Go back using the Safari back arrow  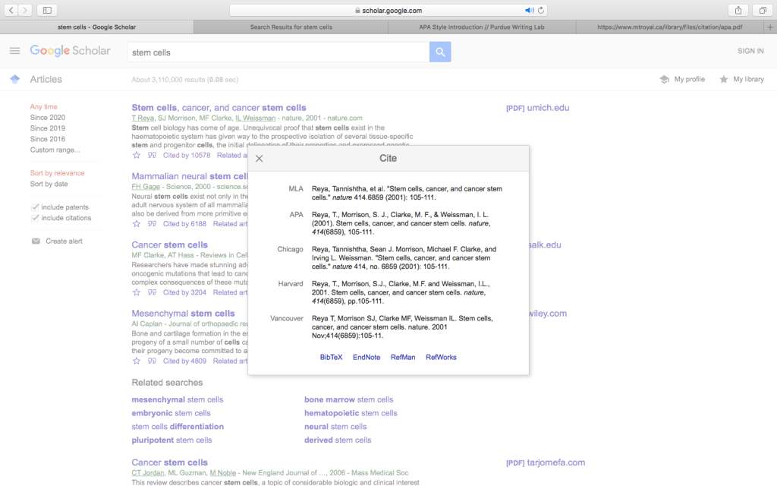(12, 10)
